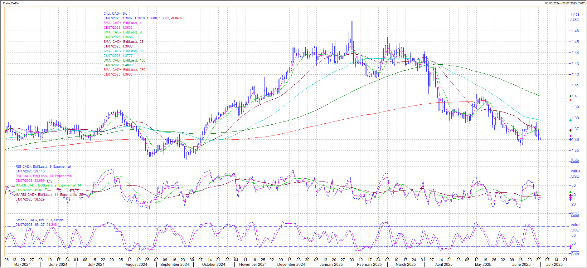
Task: Click the Auto button of the price panel
Action: point(575,161)
